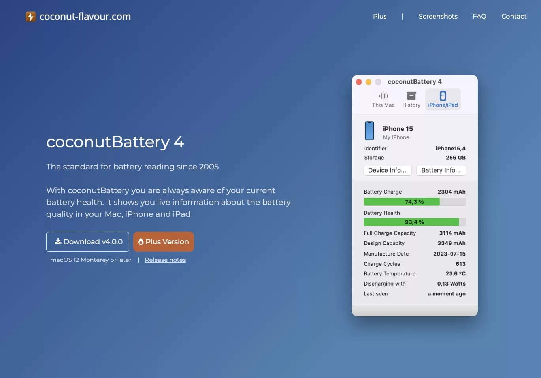Click the 256 GB storage value

[456, 158]
